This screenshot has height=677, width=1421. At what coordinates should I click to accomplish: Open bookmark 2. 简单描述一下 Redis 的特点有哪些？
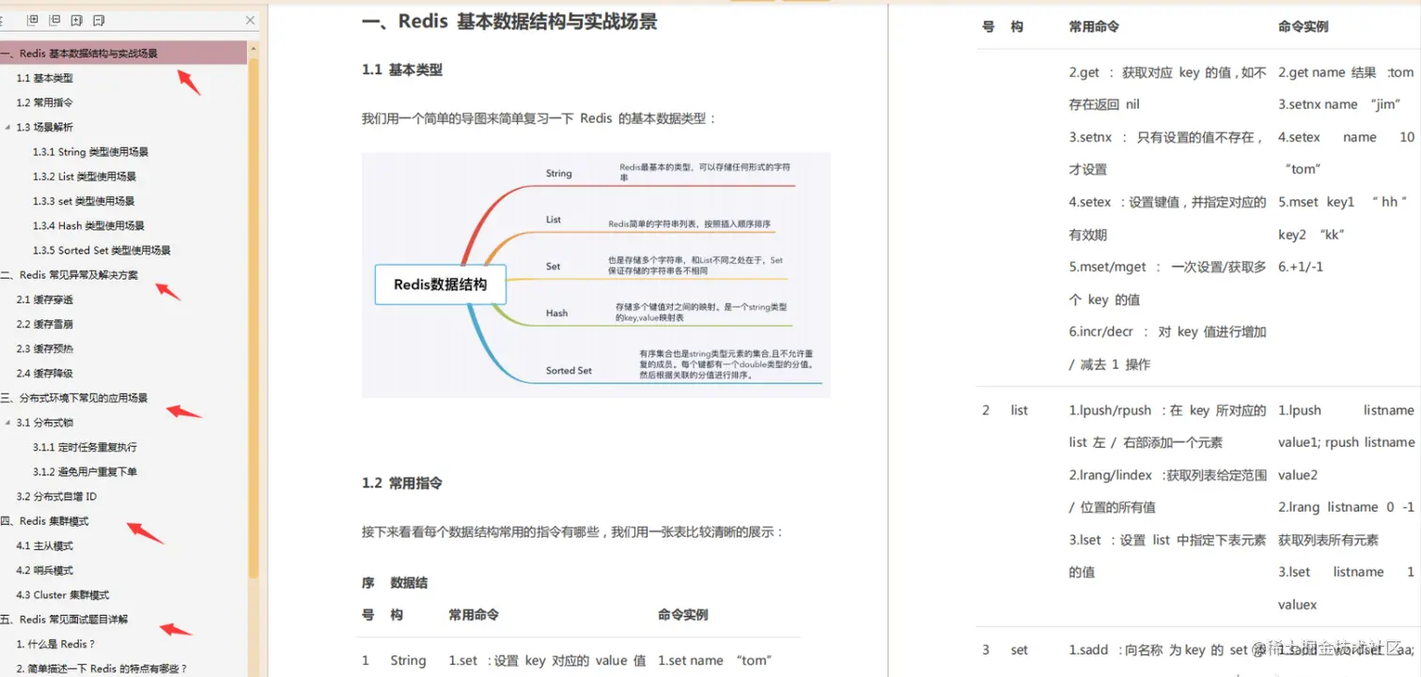101,669
